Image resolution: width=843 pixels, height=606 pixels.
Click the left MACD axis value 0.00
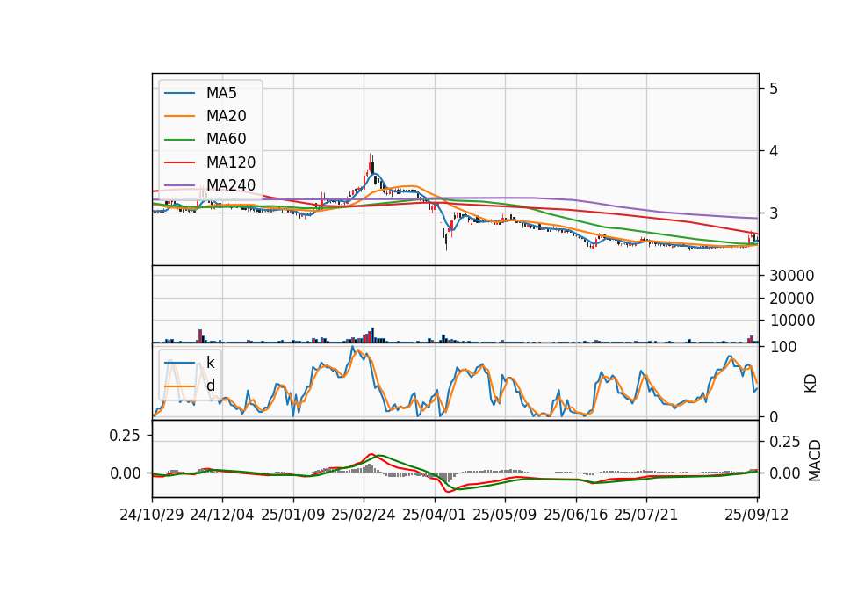tap(125, 473)
